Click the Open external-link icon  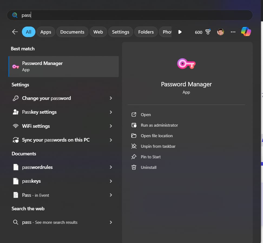tap(134, 114)
